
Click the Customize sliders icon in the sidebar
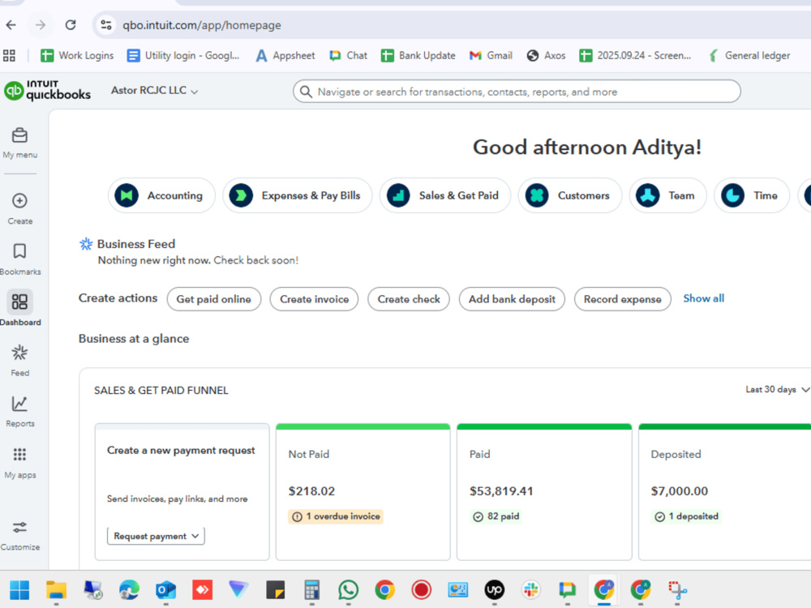point(19,528)
